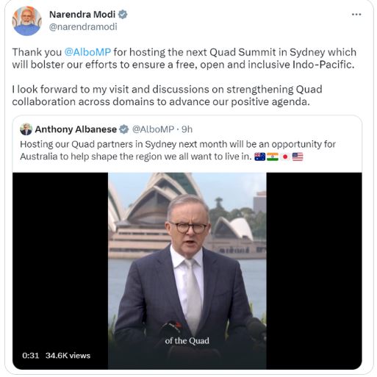Click the 9h timestamp on quoted tweet

187,129
